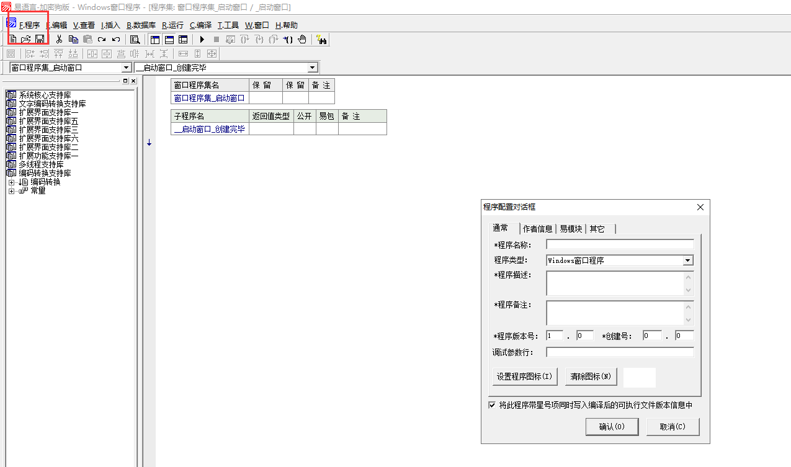
Task: Click the 窗口程序集_启动窗口 table cell
Action: (210, 98)
